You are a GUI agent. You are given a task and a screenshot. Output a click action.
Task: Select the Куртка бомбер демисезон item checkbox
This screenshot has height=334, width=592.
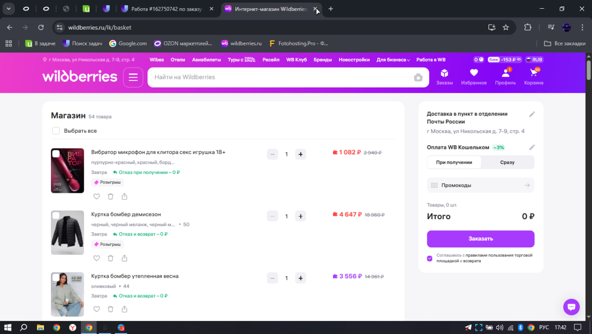click(x=56, y=216)
